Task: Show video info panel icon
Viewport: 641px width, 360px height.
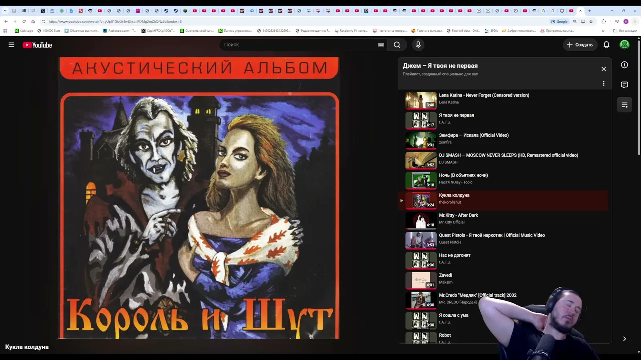Action: point(624,65)
